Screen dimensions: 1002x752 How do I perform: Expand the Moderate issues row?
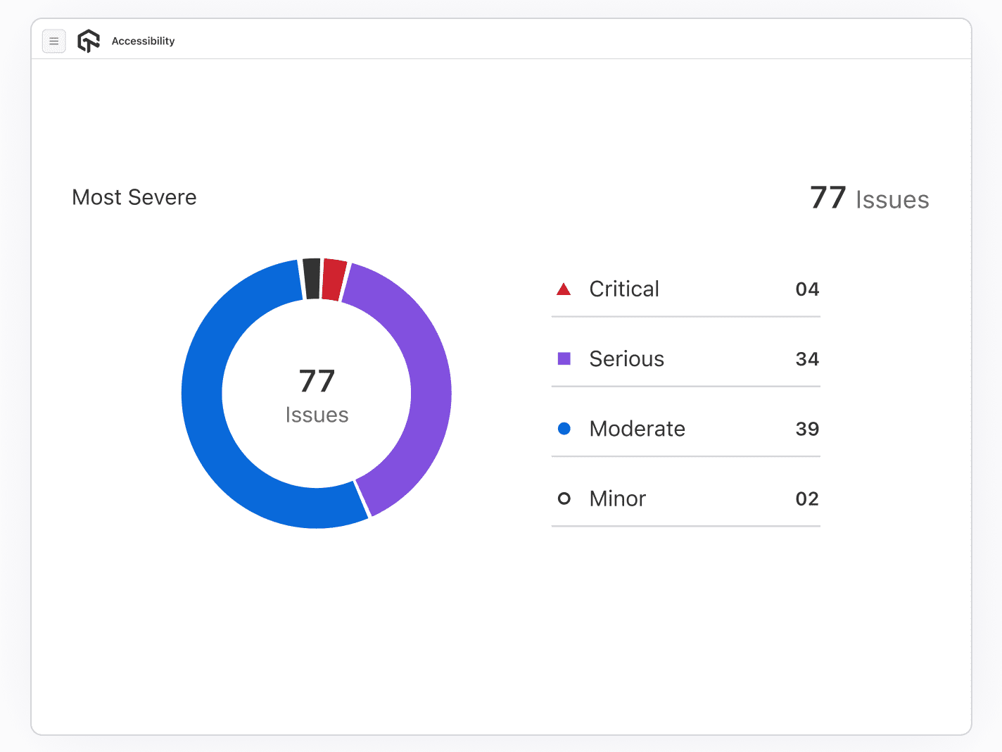[x=685, y=428]
